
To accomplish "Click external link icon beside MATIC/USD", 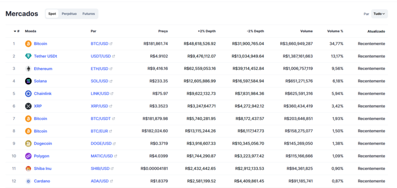I will point(115,156).
